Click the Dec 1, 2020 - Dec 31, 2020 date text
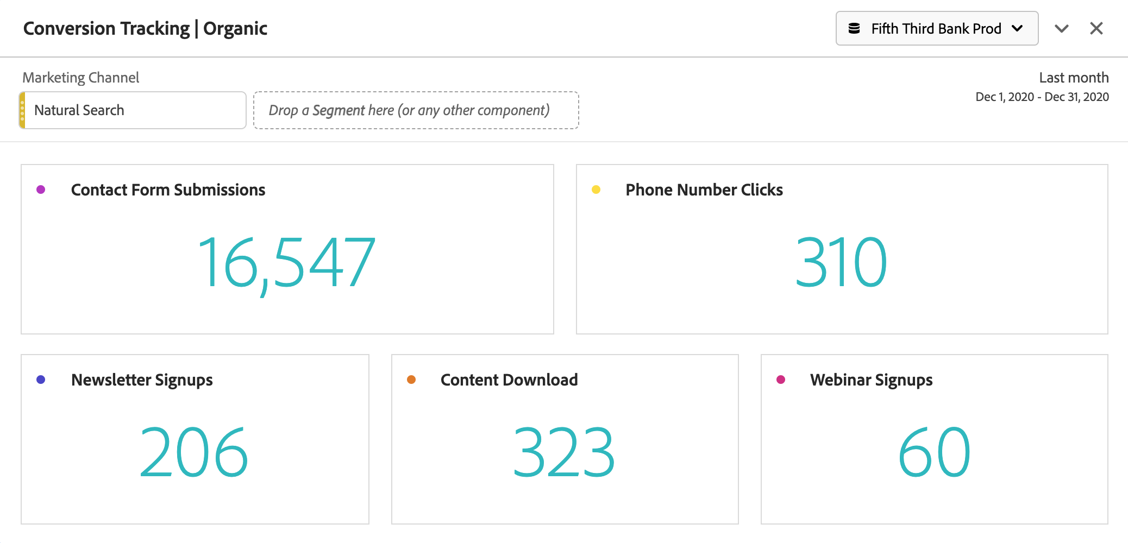 (x=1042, y=97)
